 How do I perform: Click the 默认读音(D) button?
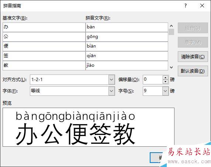(x=193, y=71)
